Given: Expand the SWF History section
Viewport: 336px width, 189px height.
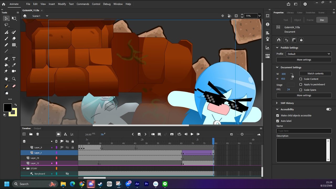Looking at the screenshot, I should click(x=277, y=103).
